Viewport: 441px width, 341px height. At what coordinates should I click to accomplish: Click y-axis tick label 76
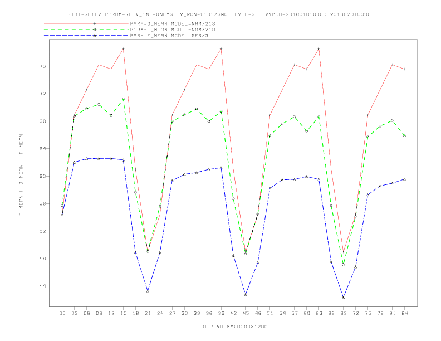tap(43, 66)
